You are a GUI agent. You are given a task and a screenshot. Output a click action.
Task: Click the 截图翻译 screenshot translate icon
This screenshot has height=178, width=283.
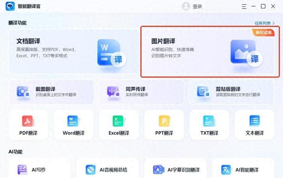pyautogui.click(x=23, y=92)
